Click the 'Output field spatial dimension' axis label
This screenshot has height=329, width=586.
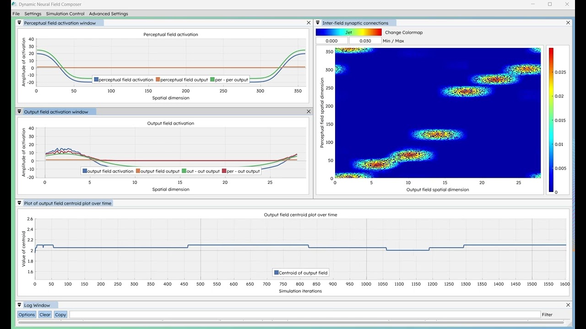coord(438,189)
